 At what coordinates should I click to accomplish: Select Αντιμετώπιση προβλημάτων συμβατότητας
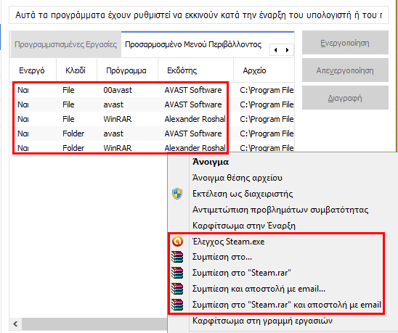280,210
